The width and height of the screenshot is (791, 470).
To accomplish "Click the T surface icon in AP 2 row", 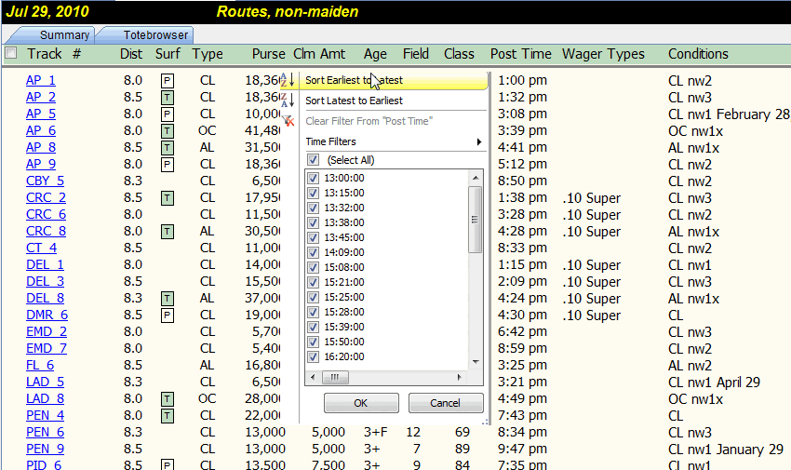I will point(168,98).
